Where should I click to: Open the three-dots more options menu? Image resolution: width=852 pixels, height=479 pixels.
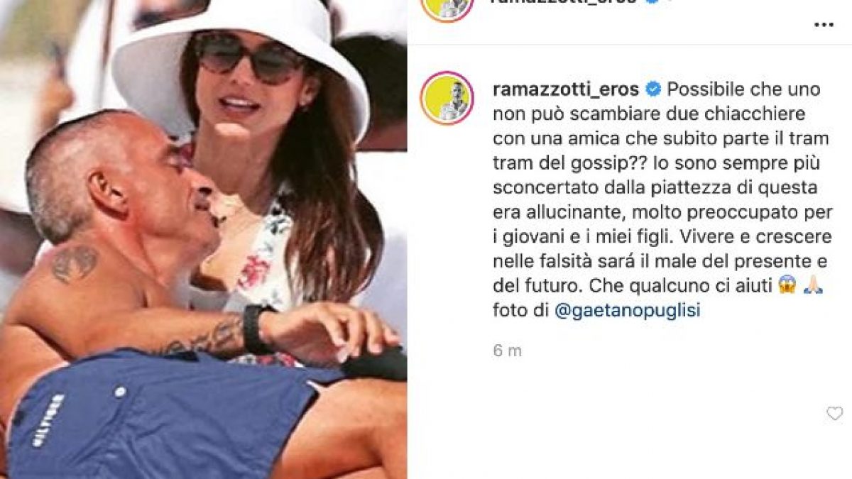point(823,24)
